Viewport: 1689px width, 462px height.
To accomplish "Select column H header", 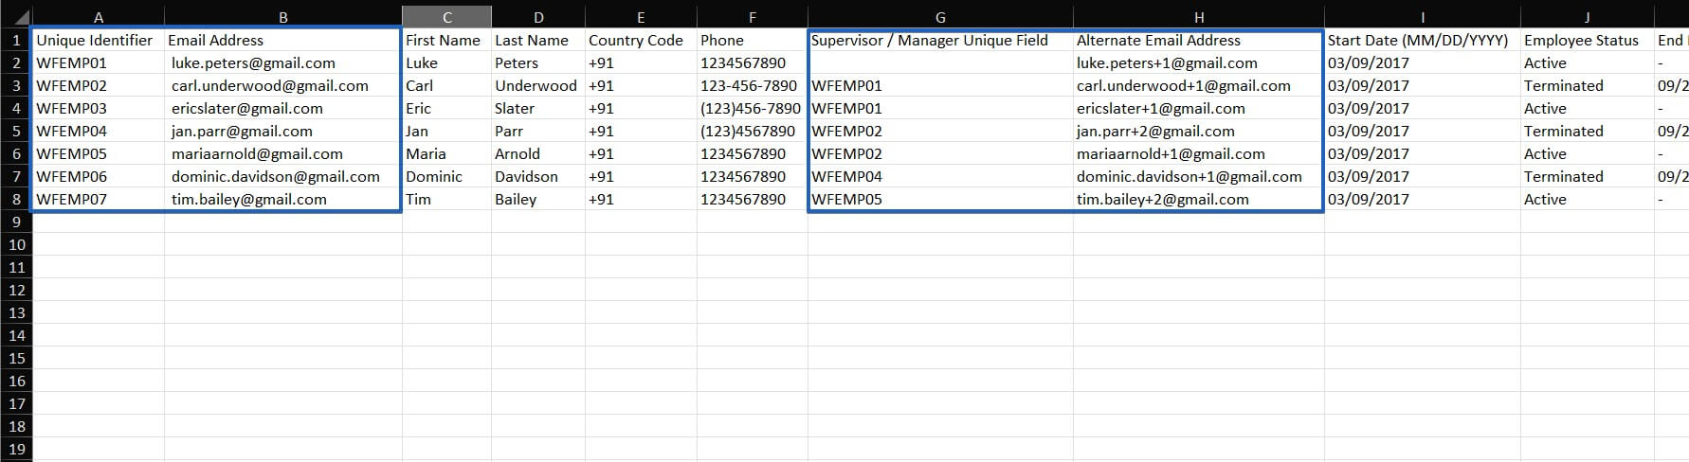I will (1198, 17).
